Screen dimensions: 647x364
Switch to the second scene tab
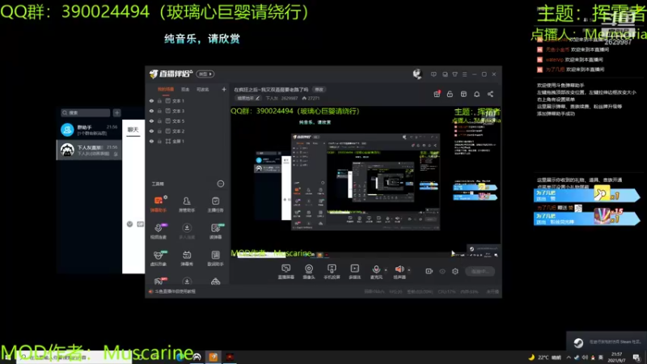point(185,89)
